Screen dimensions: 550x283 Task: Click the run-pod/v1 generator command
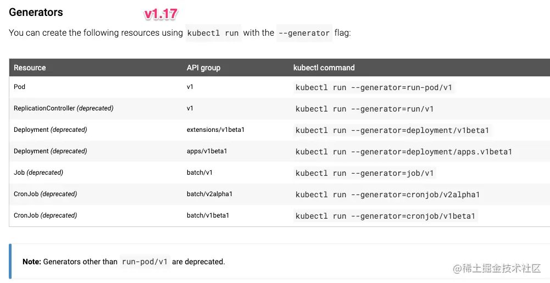374,87
